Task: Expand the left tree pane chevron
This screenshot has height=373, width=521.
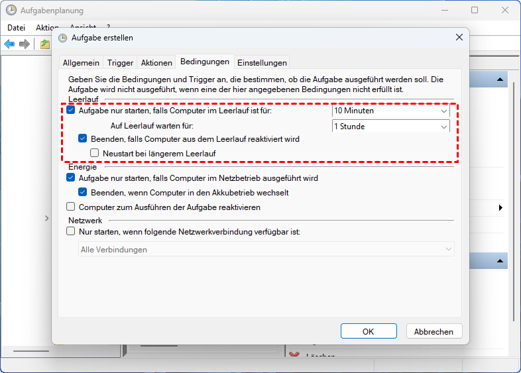Action: (x=46, y=218)
